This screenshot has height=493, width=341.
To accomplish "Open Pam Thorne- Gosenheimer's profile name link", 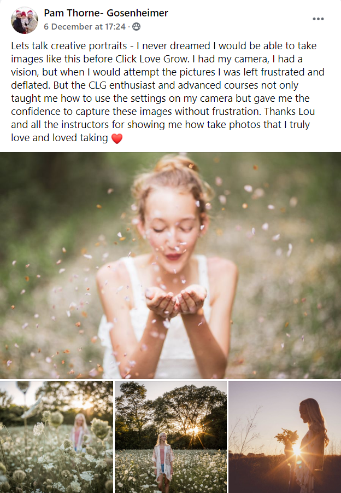I will (x=106, y=13).
